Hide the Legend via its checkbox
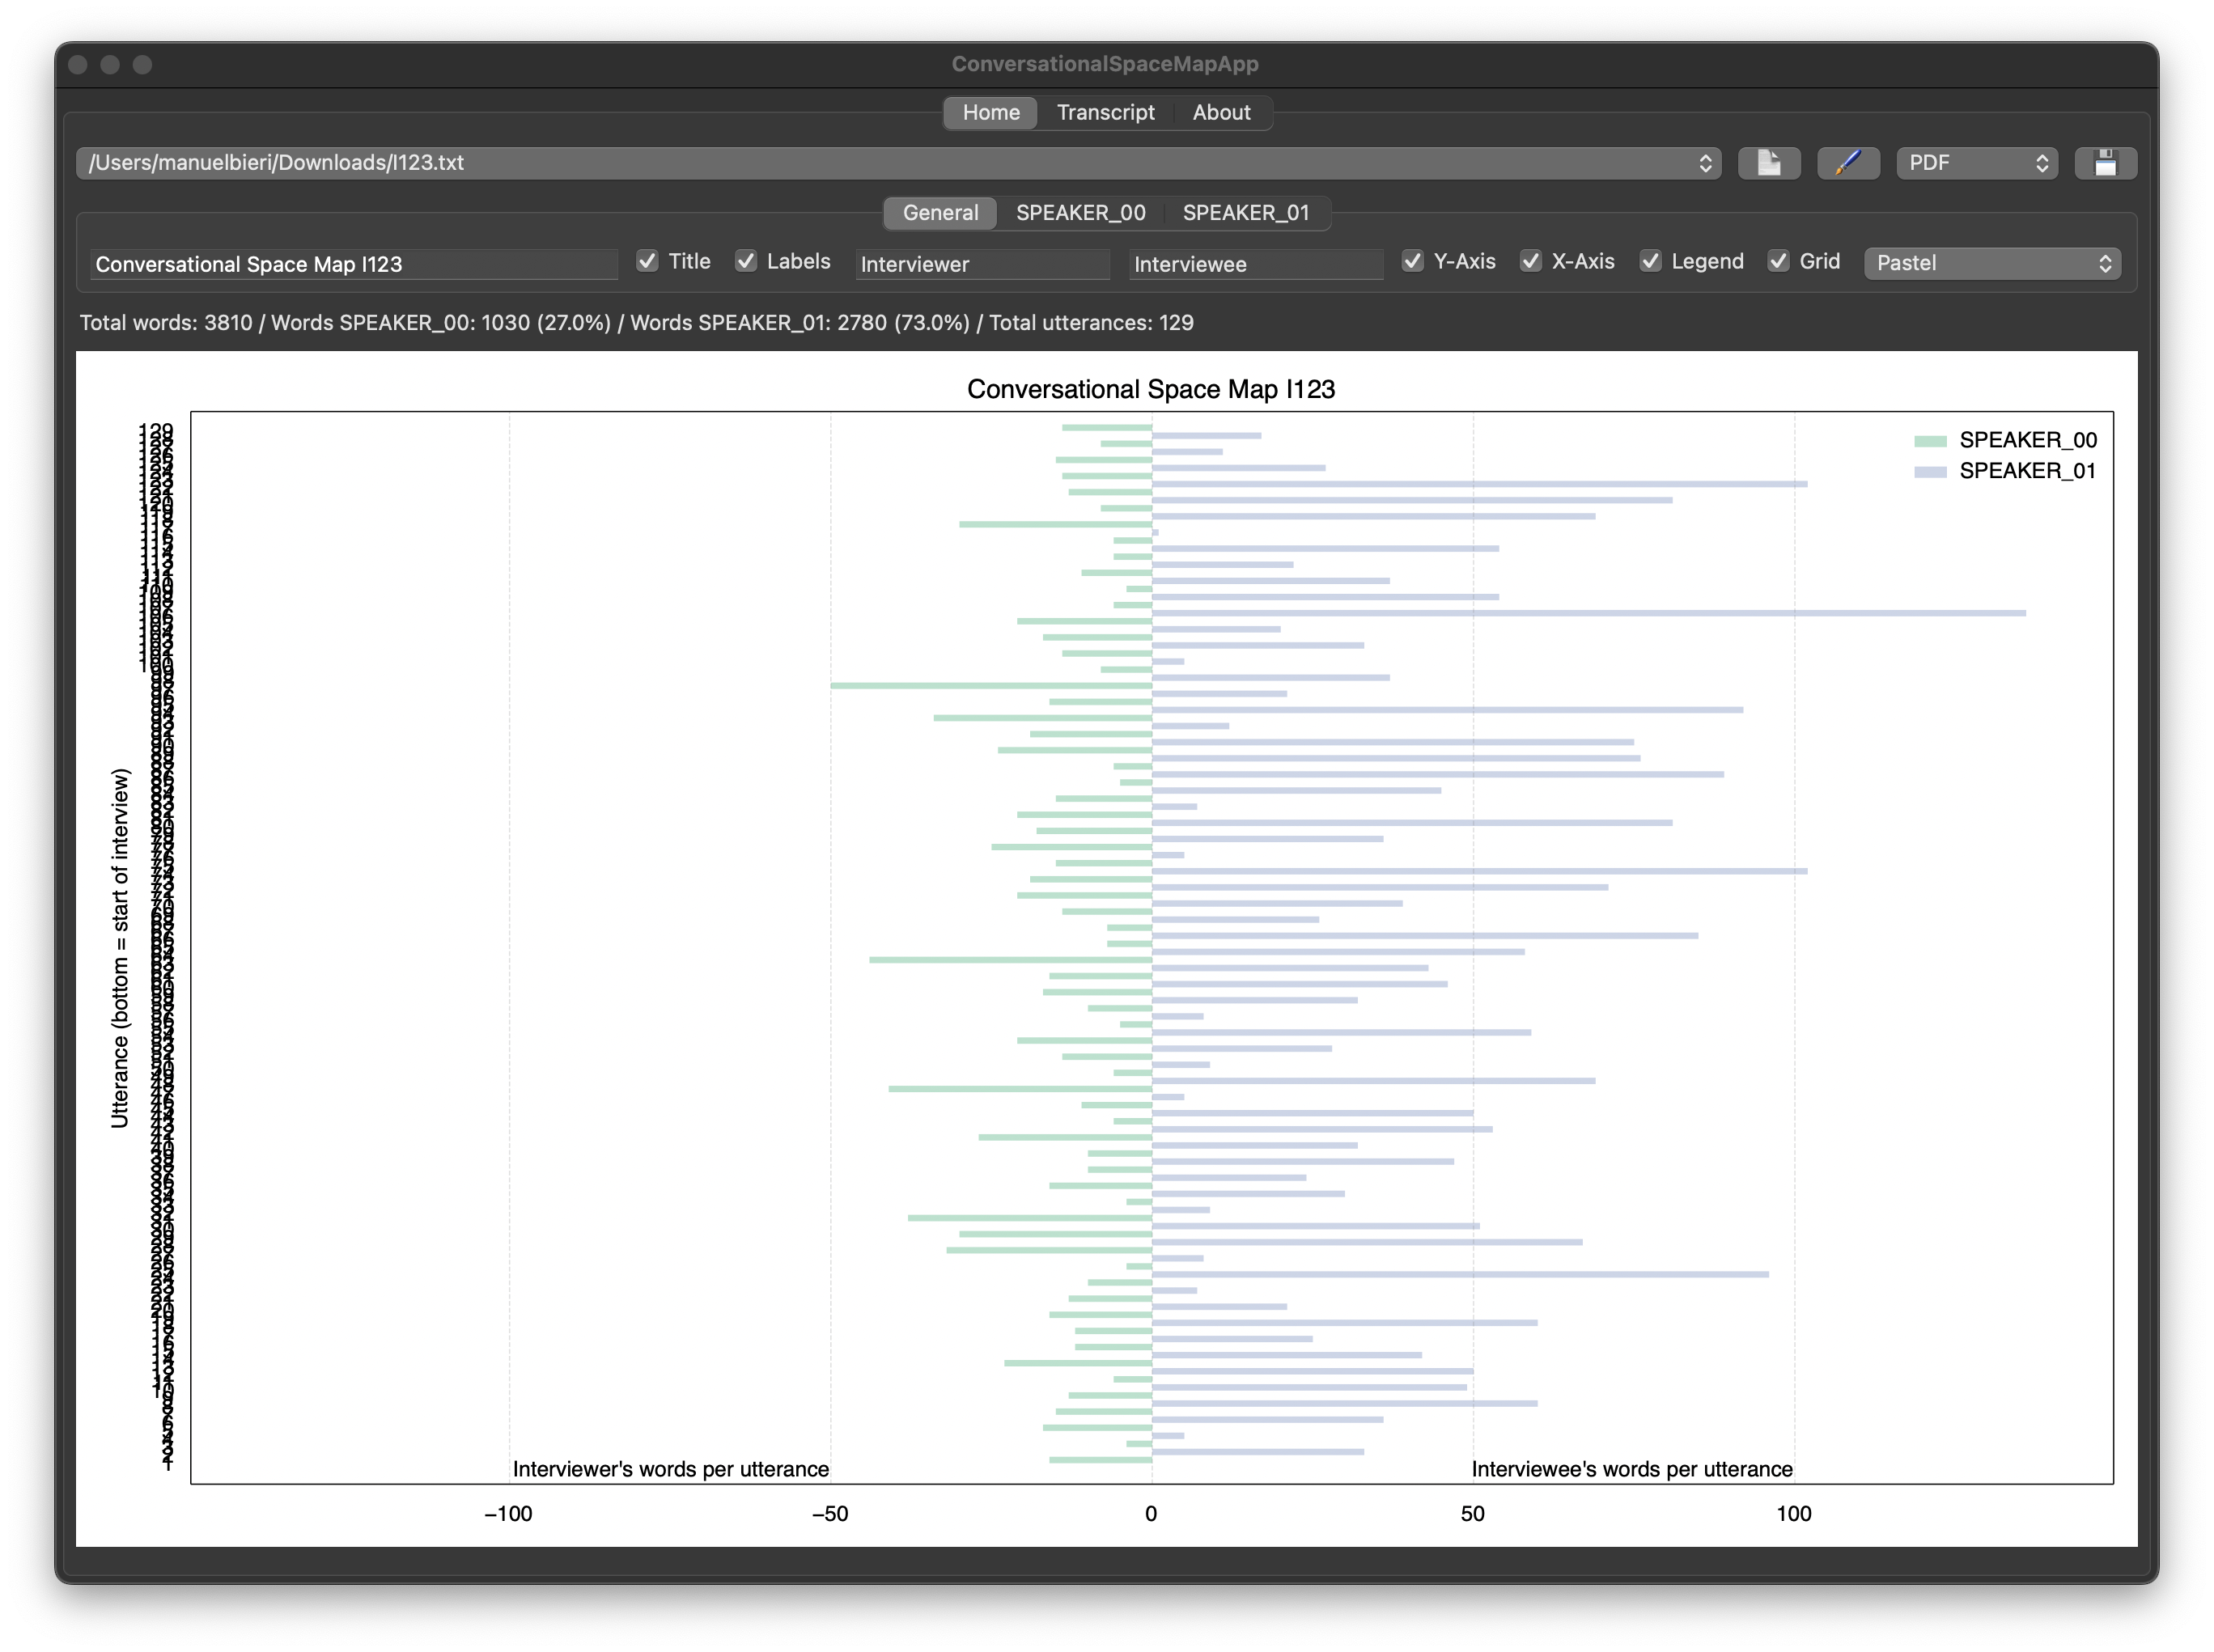Image resolution: width=2214 pixels, height=1652 pixels. 1651,261
